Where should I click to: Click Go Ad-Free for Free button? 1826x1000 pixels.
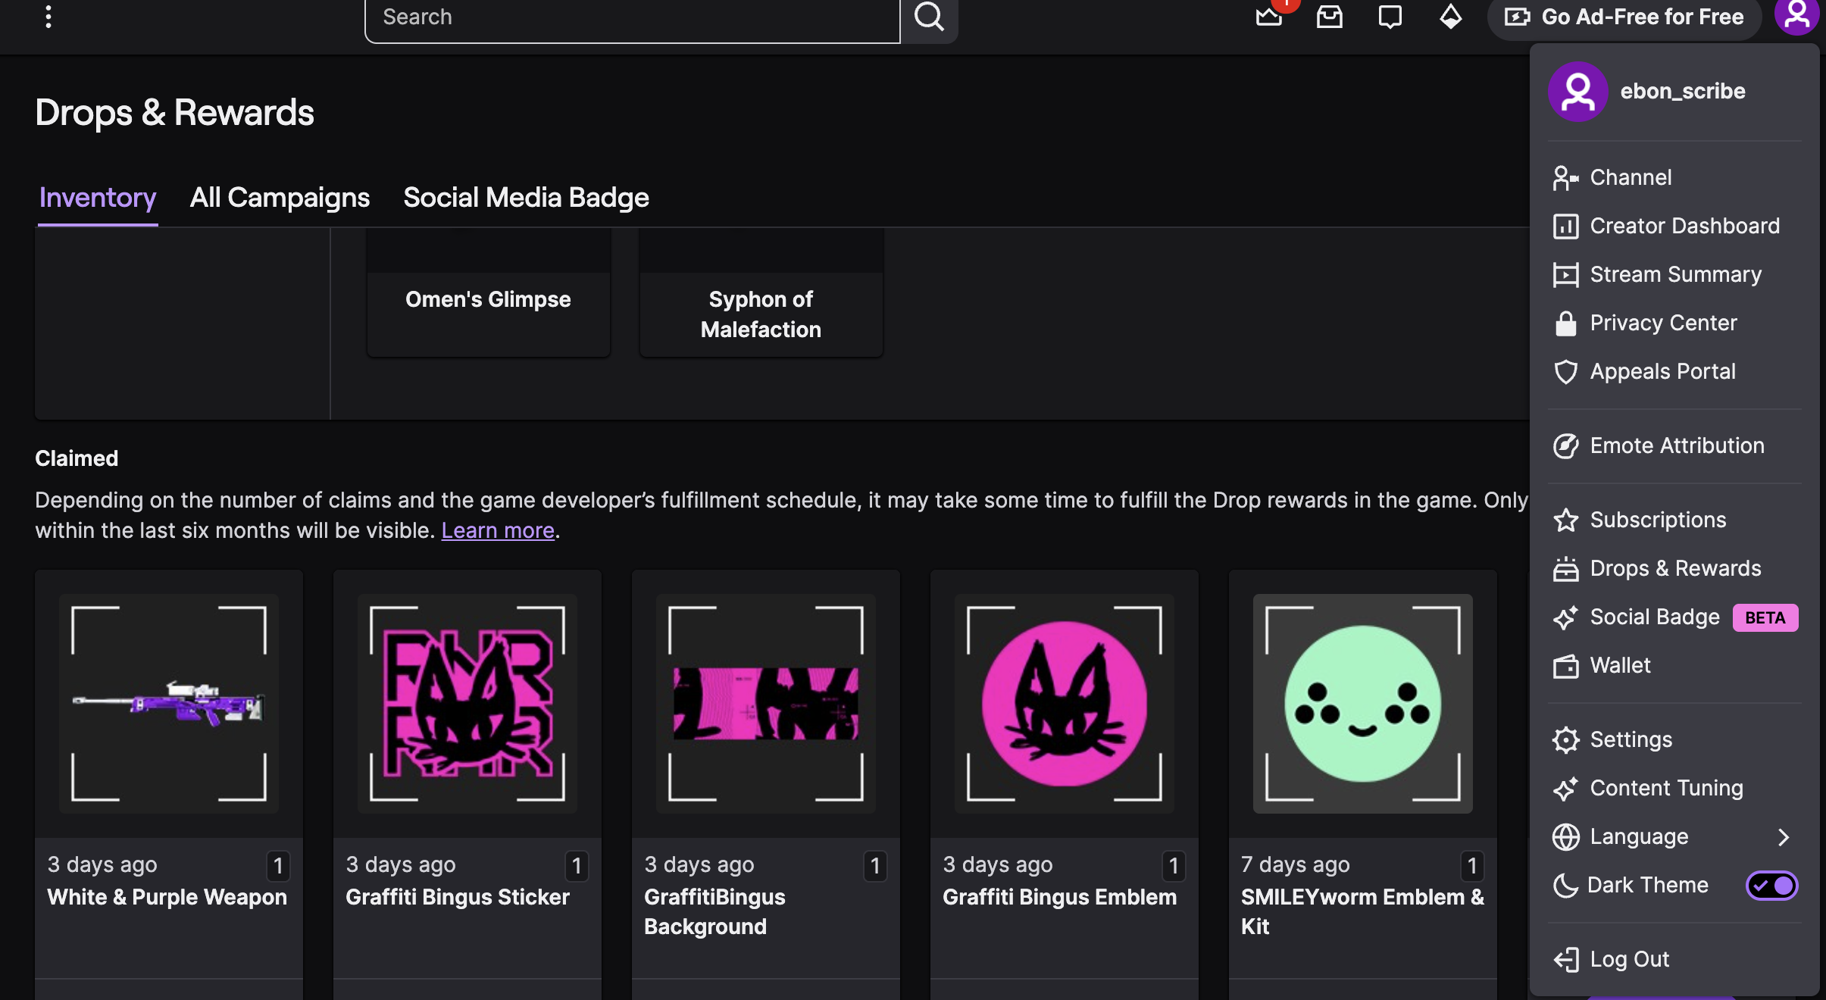tap(1624, 17)
